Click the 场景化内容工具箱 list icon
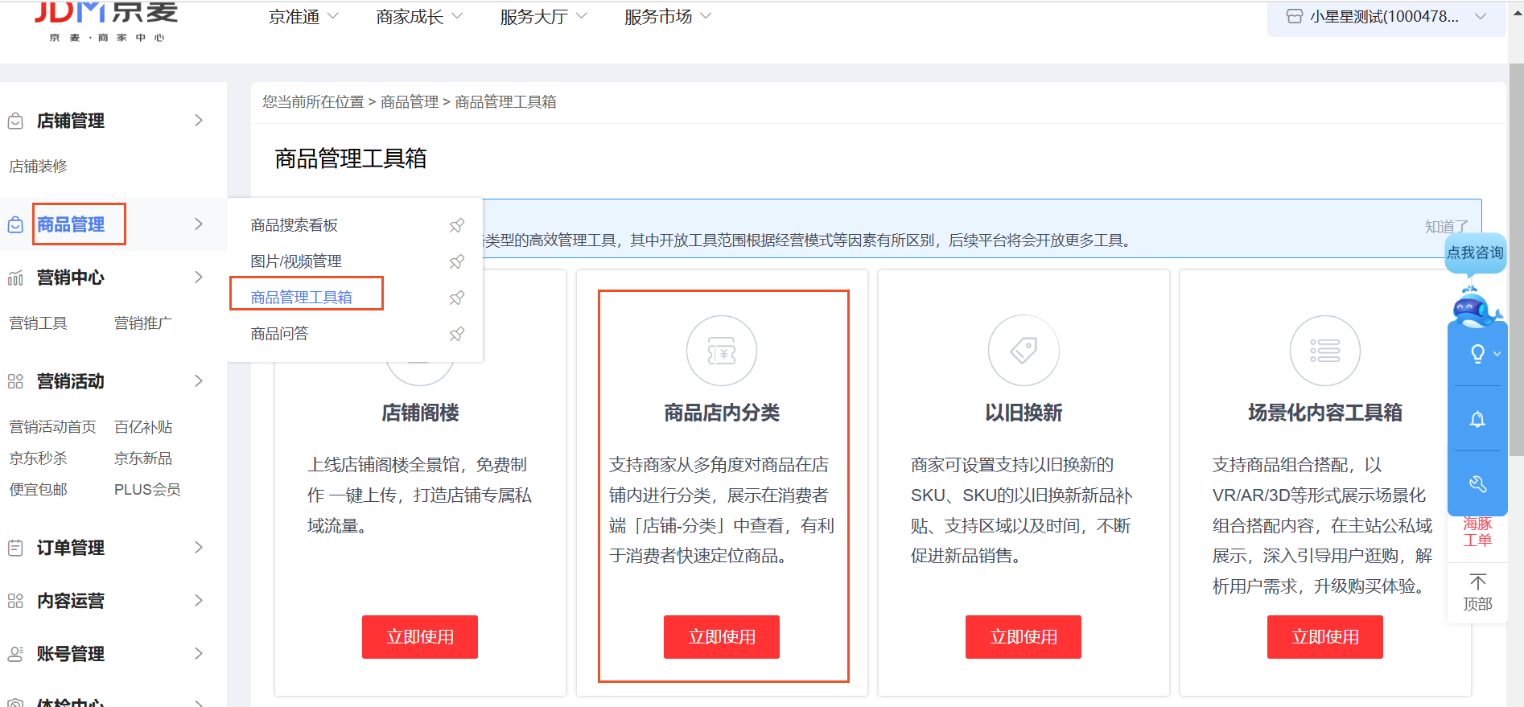 point(1324,351)
